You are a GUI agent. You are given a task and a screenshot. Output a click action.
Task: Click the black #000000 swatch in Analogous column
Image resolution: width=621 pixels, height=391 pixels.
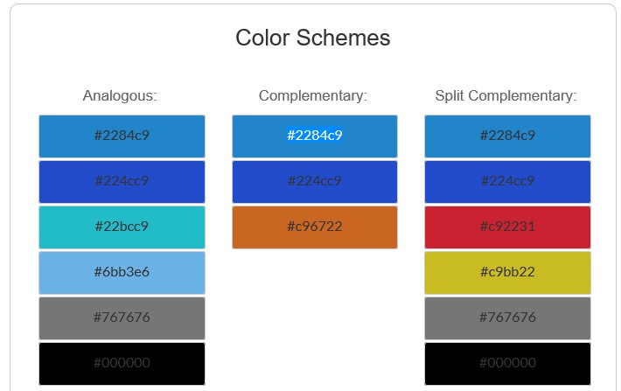(122, 364)
